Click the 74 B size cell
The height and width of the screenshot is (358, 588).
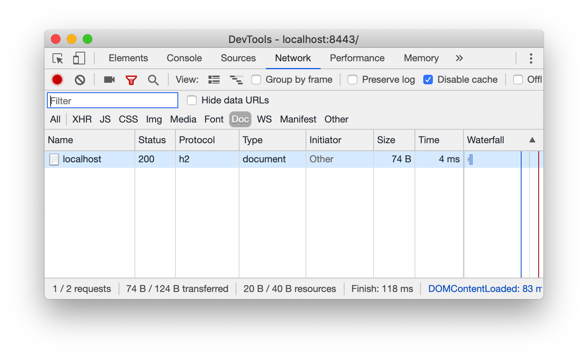pyautogui.click(x=394, y=159)
